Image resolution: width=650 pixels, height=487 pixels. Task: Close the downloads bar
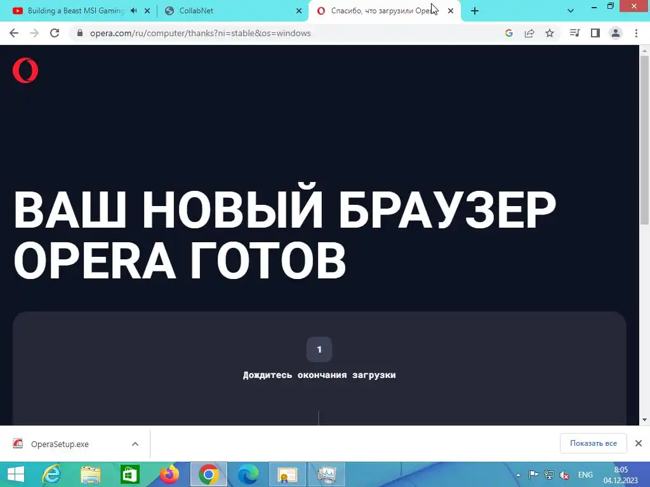639,443
